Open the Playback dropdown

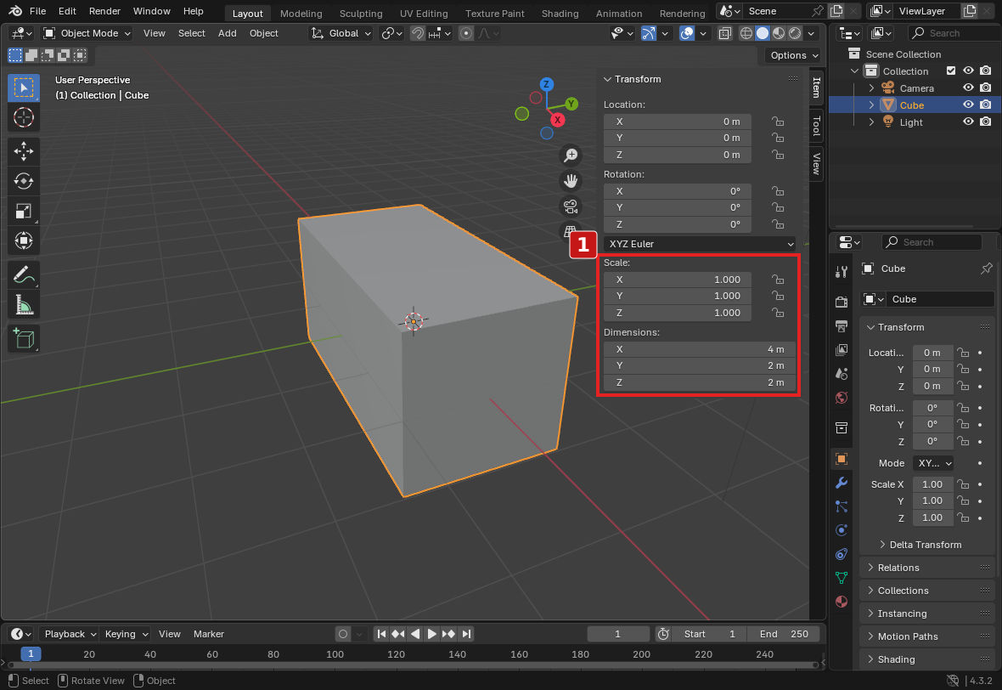pos(69,634)
